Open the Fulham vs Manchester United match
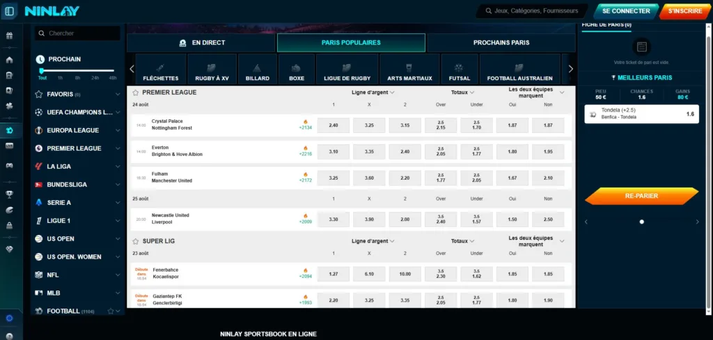The height and width of the screenshot is (340, 713). (x=172, y=178)
